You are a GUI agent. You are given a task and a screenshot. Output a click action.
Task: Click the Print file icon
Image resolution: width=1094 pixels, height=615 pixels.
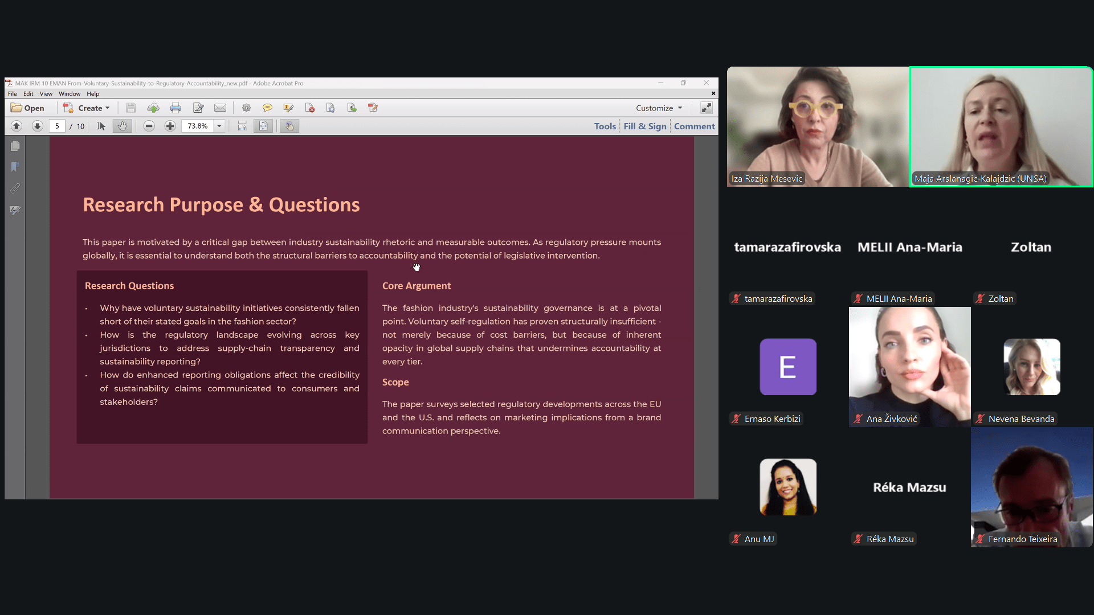pos(175,108)
